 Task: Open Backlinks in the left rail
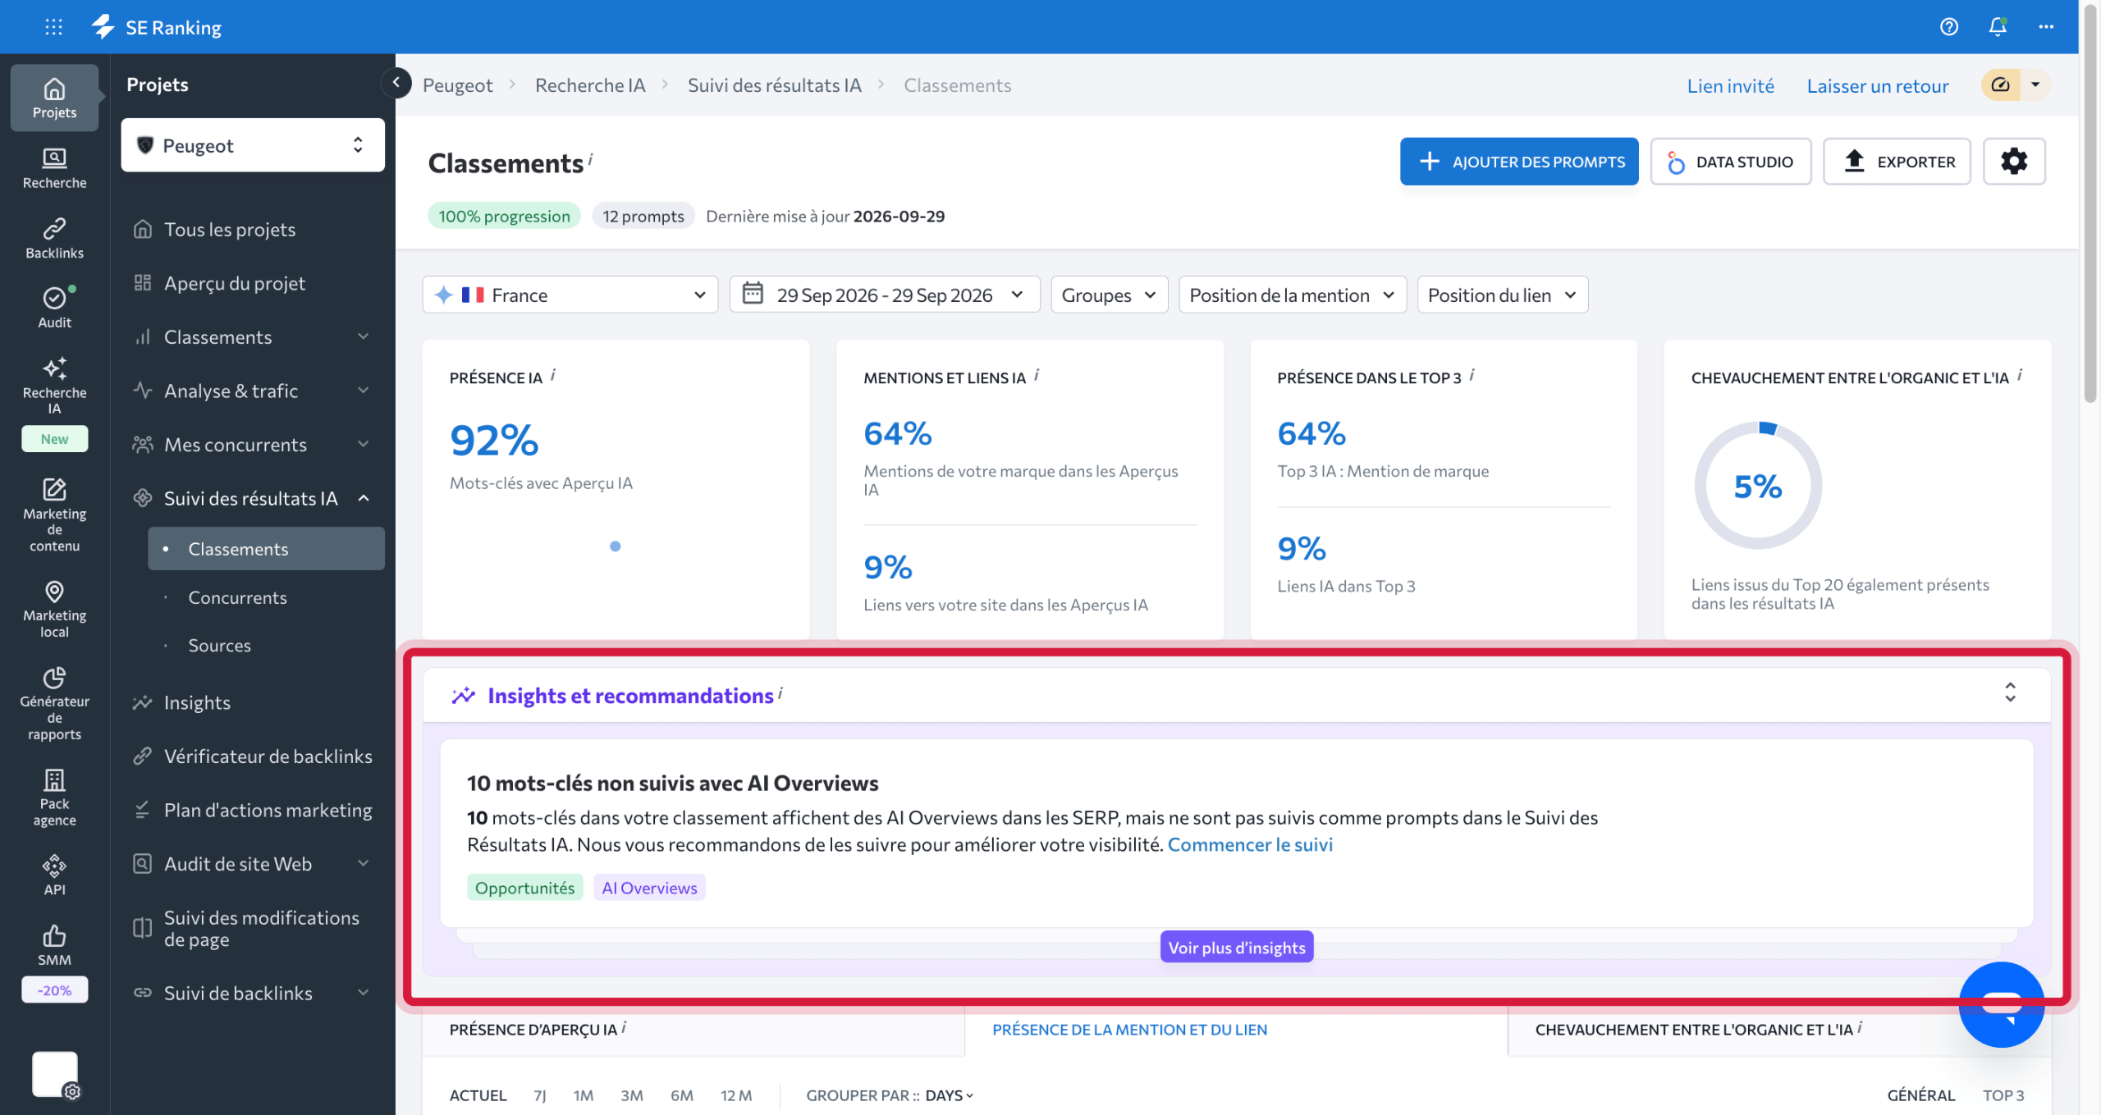[54, 238]
